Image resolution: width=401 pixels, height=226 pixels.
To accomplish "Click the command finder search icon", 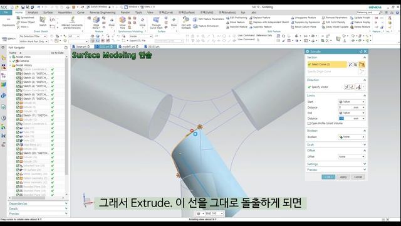I will [381, 13].
